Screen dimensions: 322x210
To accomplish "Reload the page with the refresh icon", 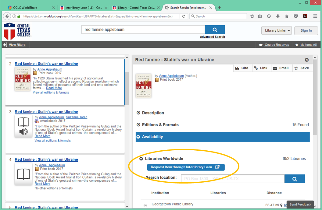I will 184,16.
